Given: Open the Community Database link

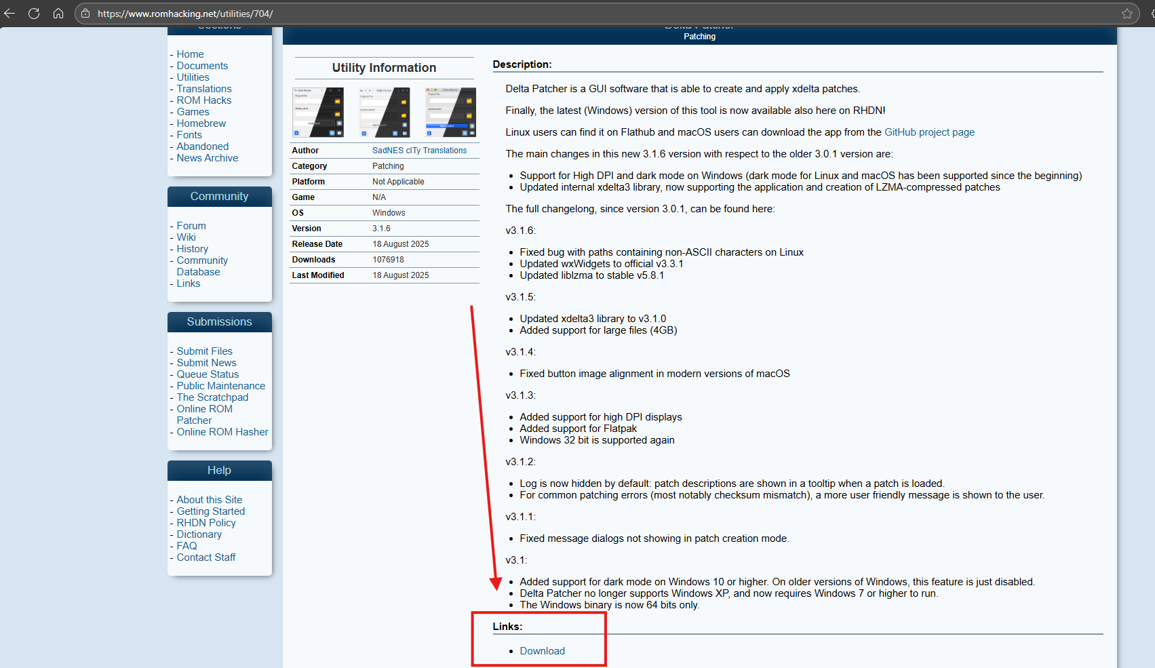Looking at the screenshot, I should pyautogui.click(x=202, y=266).
